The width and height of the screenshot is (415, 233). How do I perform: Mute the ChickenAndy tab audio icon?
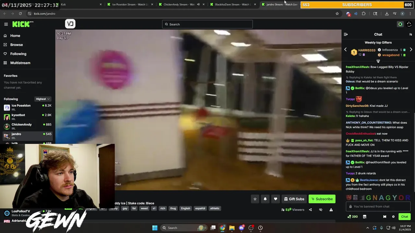(198, 5)
